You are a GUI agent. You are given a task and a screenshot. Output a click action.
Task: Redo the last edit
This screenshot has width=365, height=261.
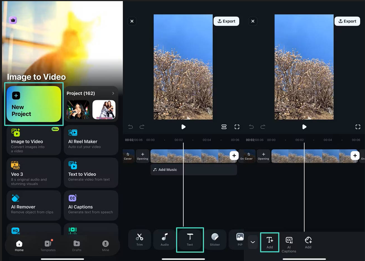coord(142,127)
